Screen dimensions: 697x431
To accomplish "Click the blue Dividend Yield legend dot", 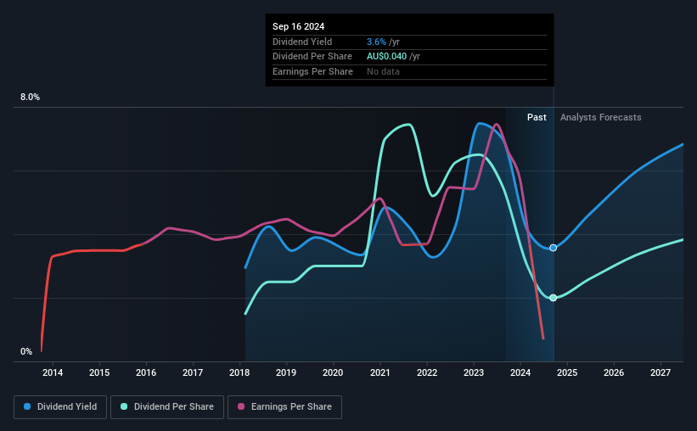I will (27, 406).
